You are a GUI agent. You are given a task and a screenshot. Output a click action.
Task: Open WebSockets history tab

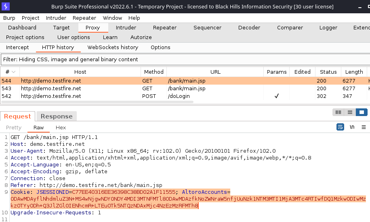(113, 47)
